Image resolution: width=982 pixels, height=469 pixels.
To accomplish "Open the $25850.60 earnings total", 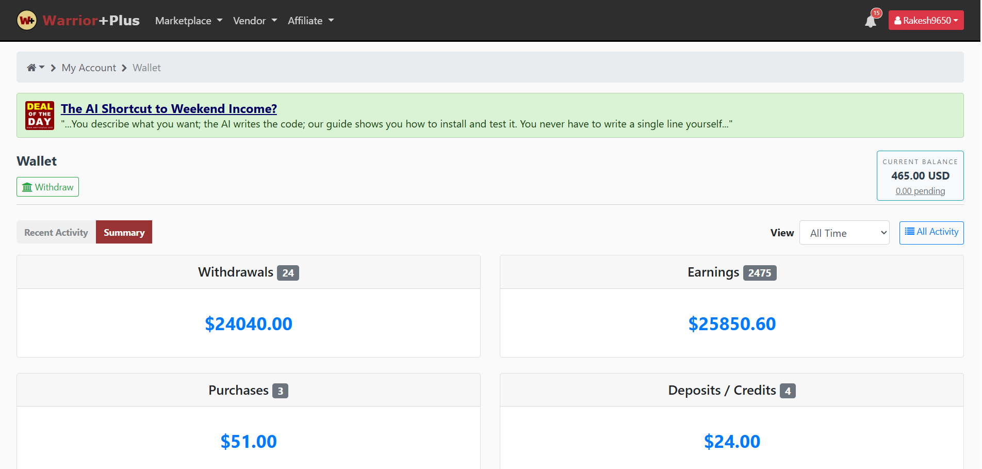I will click(x=731, y=324).
